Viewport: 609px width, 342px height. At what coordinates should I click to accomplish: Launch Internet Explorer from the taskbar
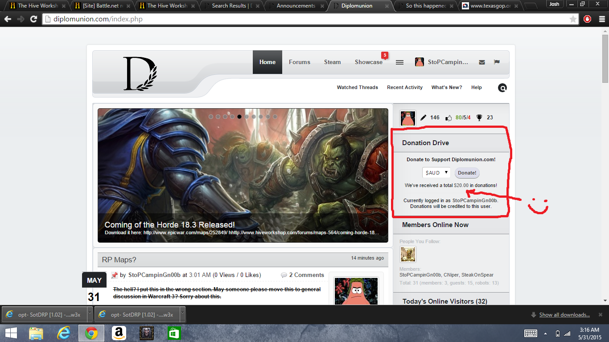[64, 333]
